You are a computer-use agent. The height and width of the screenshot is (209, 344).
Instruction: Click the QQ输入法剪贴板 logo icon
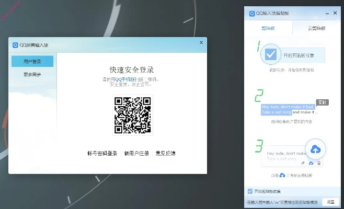[x=251, y=13]
